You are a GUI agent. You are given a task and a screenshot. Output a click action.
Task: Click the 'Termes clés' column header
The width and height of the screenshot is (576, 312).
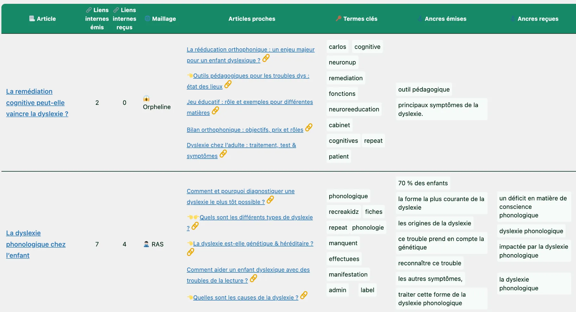click(360, 19)
